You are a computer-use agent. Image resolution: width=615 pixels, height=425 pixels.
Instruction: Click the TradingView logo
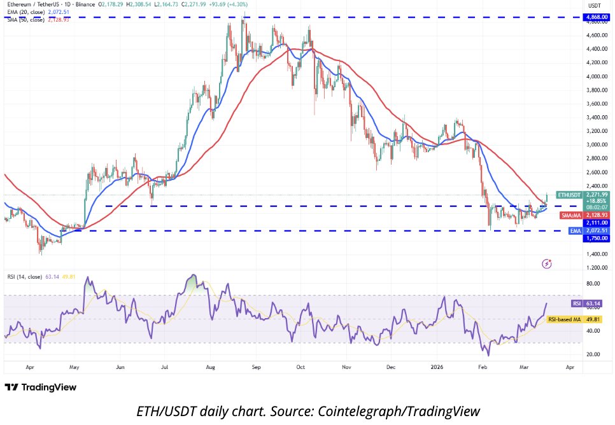[40, 387]
